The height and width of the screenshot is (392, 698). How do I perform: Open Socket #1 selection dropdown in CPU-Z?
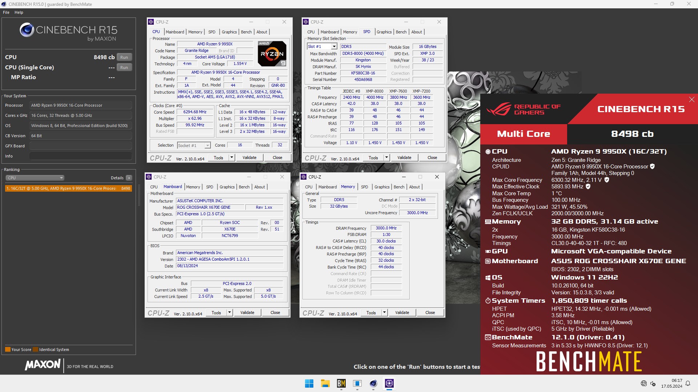(x=194, y=145)
